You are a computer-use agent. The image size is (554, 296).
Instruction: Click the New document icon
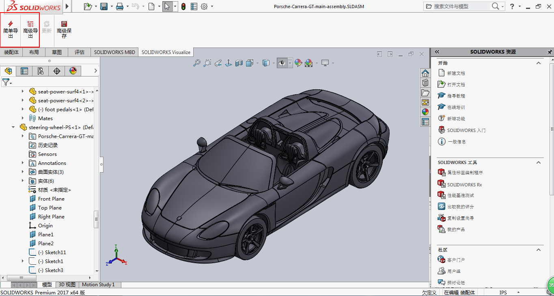pyautogui.click(x=151, y=6)
